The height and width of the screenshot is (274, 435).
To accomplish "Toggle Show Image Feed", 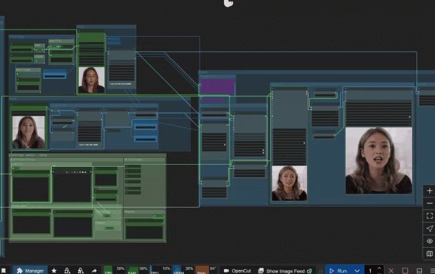I will pyautogui.click(x=285, y=271).
